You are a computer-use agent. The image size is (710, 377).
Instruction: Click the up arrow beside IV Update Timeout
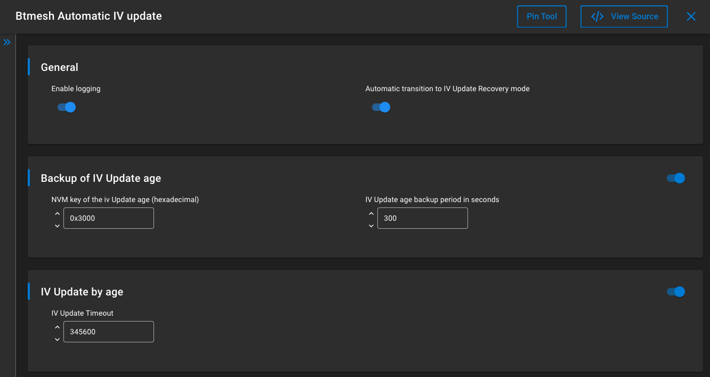coord(57,327)
